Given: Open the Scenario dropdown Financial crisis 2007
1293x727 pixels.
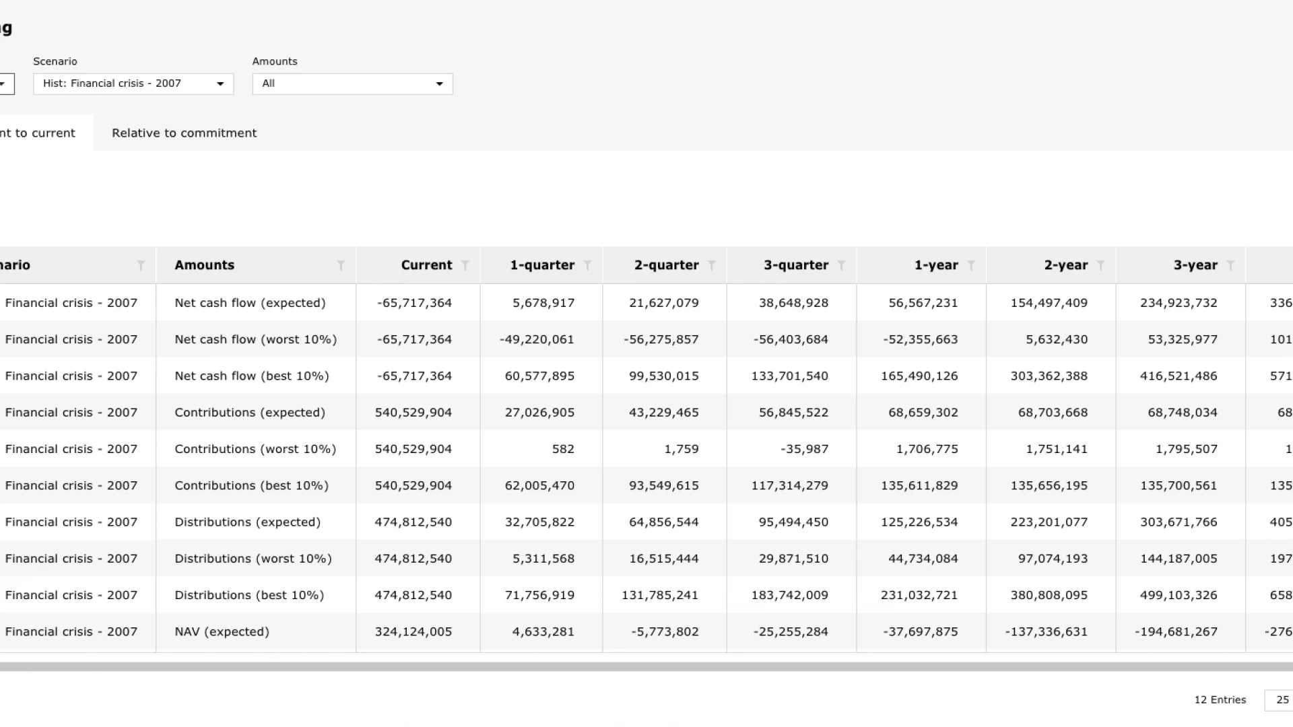Looking at the screenshot, I should pos(133,84).
